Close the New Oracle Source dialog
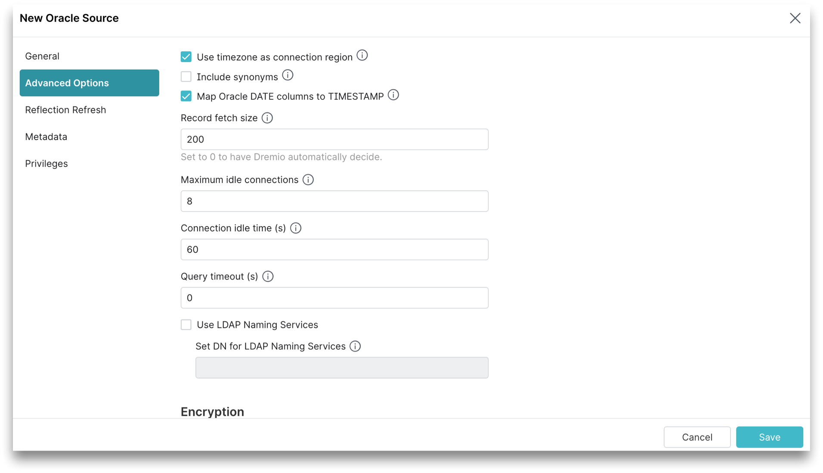The width and height of the screenshot is (823, 473). 795,18
